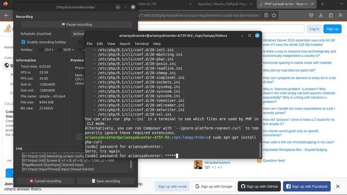The width and height of the screenshot is (347, 195).
Task: Open the Adjustable Receptacle Box link
Action: (x=295, y=149)
